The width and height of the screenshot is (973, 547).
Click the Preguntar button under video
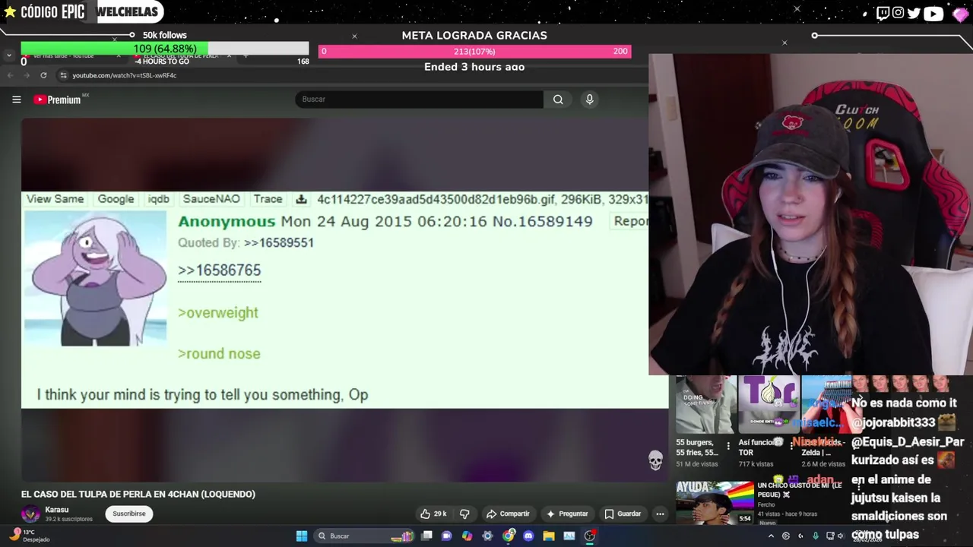[566, 514]
